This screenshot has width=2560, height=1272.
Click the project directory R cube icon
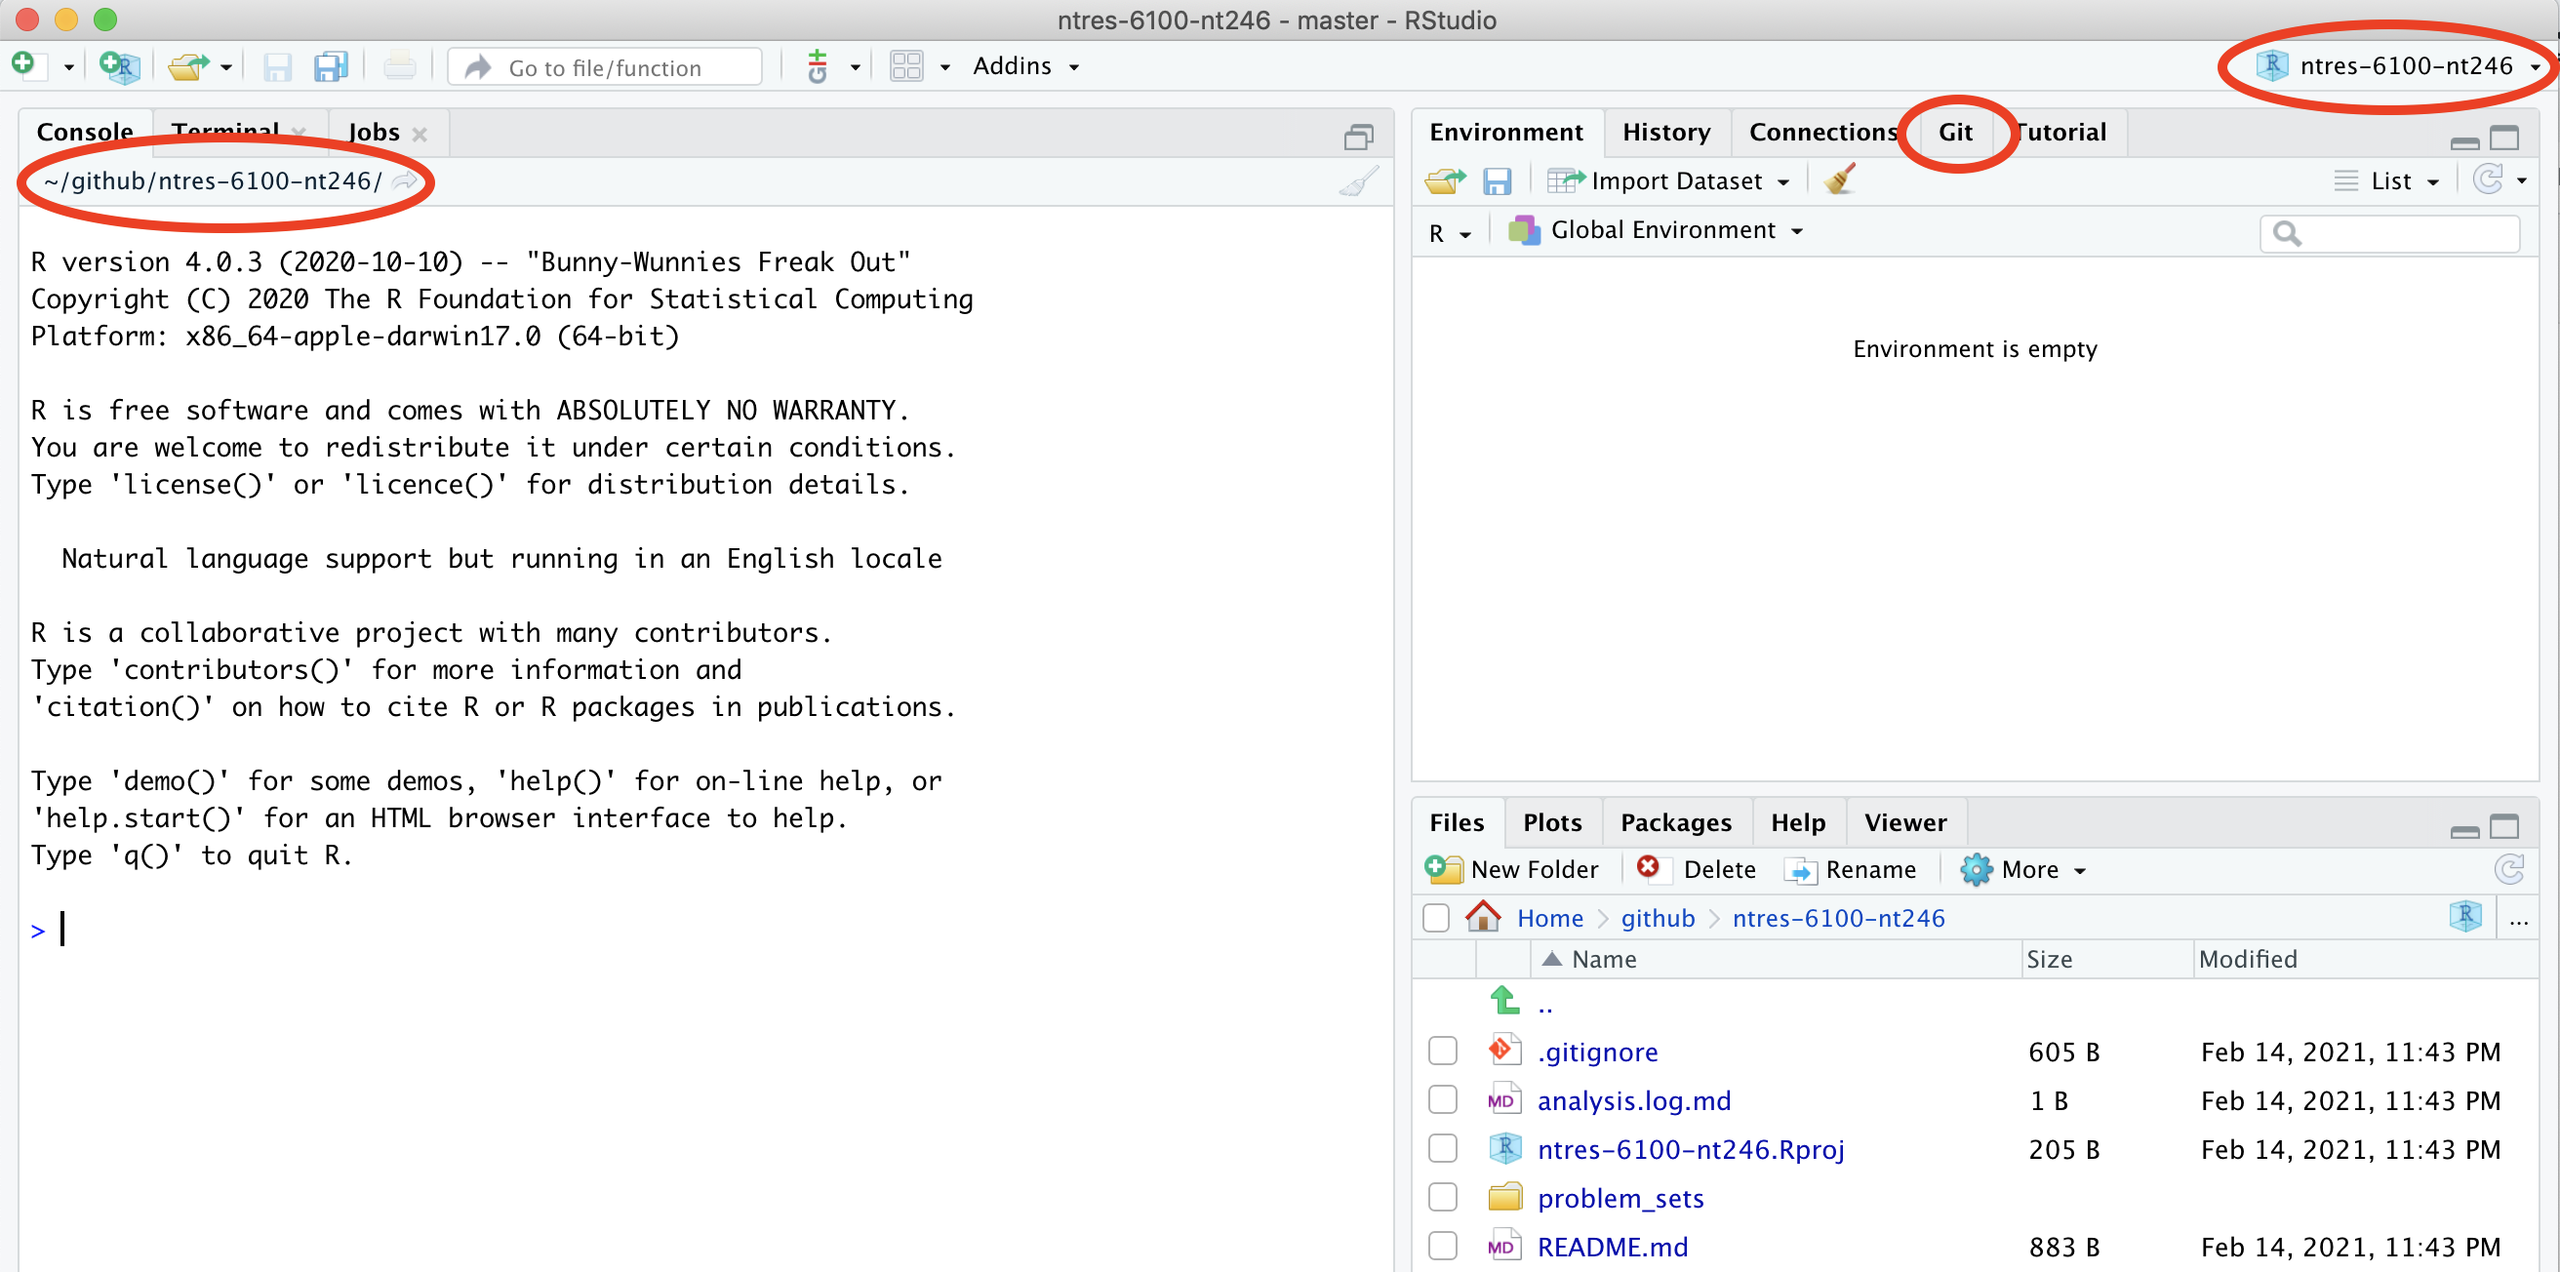coord(2465,916)
